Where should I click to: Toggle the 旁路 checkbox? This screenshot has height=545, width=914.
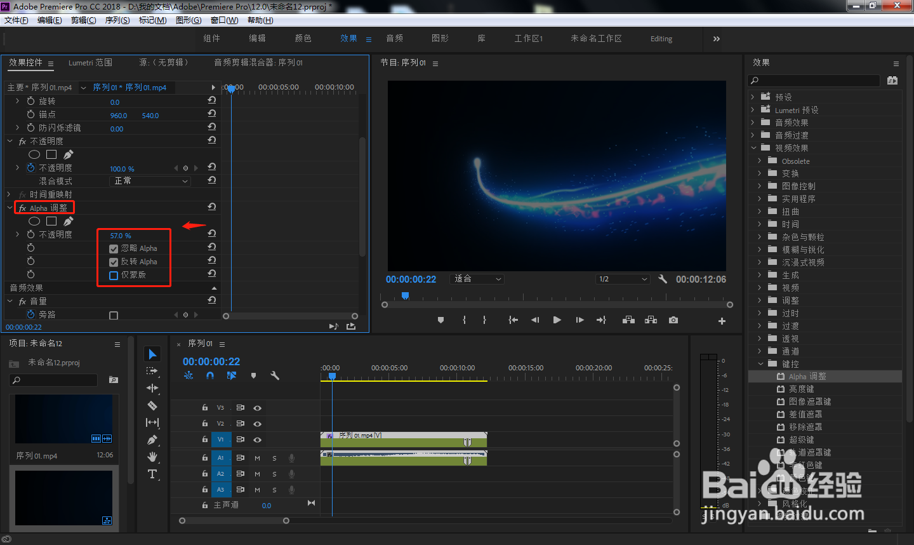114,315
